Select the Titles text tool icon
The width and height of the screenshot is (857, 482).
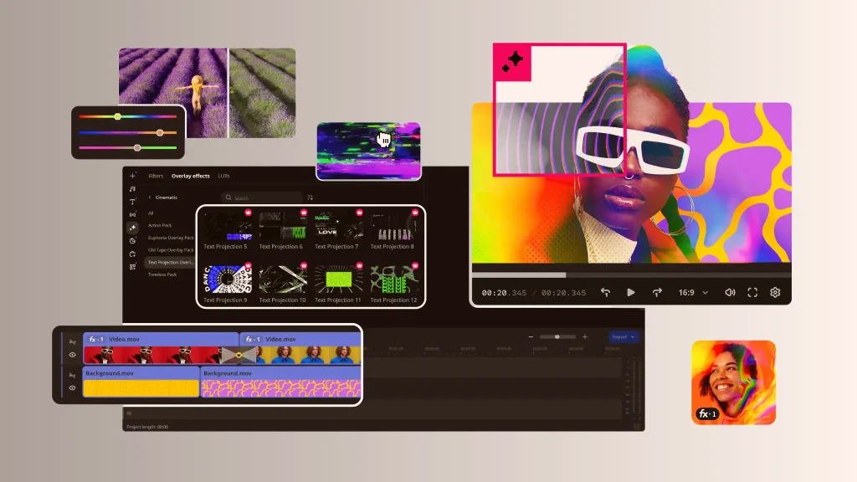(x=132, y=202)
